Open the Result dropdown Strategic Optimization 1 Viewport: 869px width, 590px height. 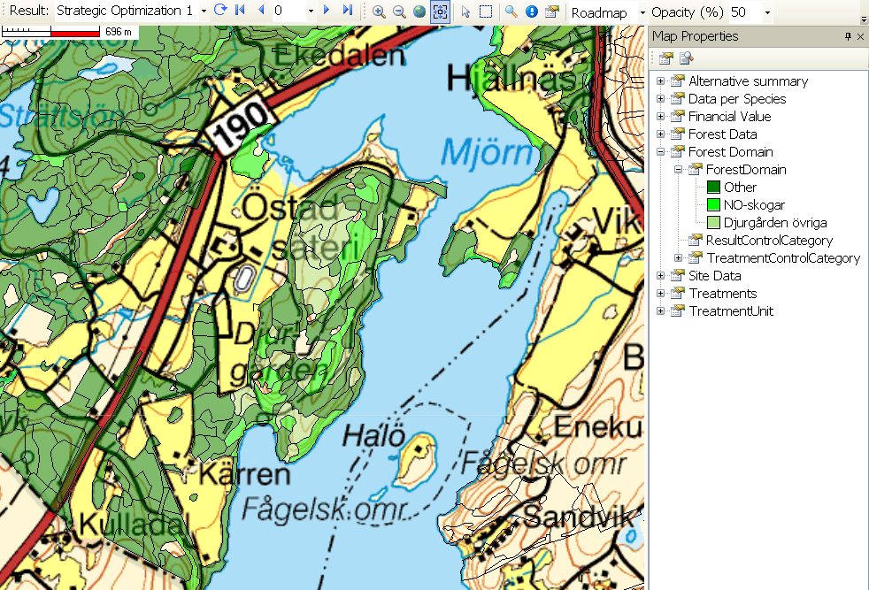point(204,11)
